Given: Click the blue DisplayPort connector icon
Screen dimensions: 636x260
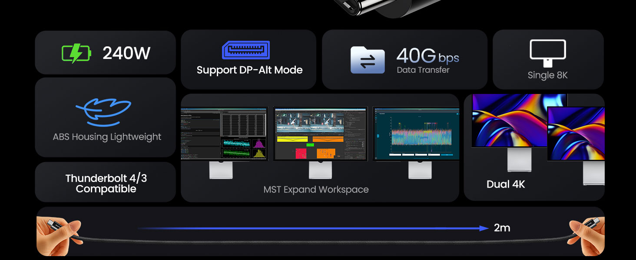Looking at the screenshot, I should tap(246, 50).
